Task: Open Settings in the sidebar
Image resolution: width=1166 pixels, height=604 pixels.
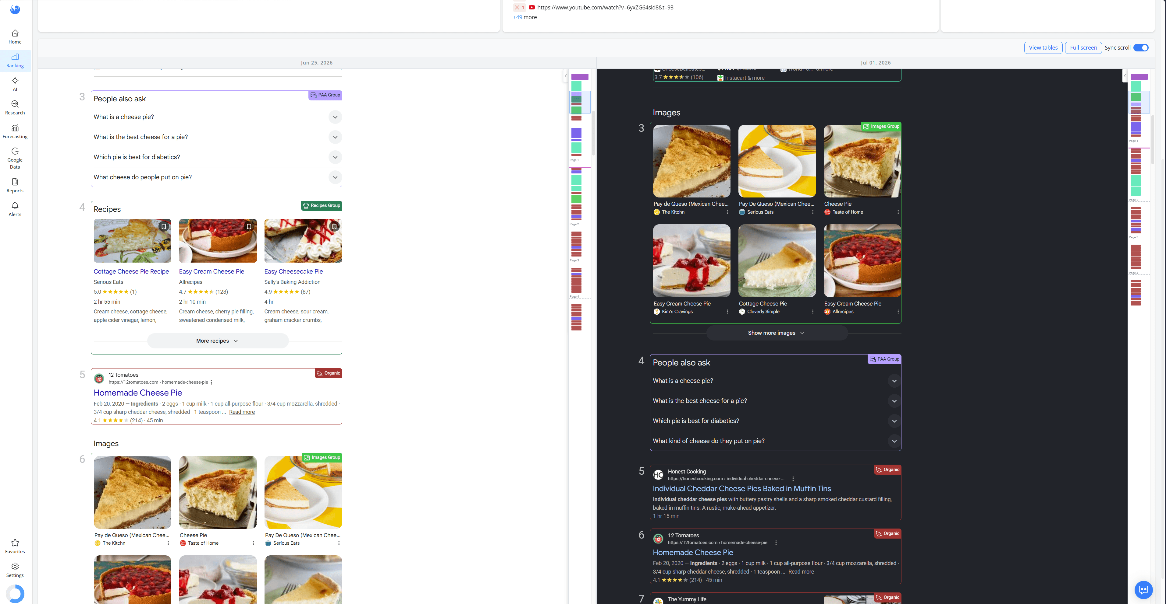Action: click(x=15, y=570)
